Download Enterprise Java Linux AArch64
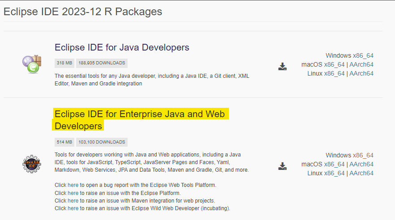 (361, 173)
